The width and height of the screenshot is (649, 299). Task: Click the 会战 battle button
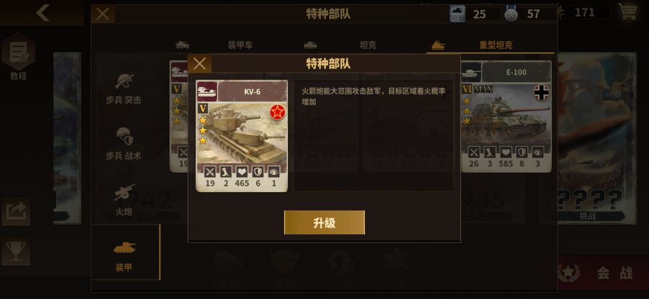pos(603,273)
